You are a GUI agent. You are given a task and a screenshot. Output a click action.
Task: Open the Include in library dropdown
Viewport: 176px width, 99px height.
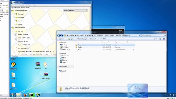coord(82,39)
